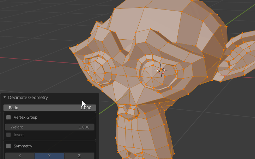This screenshot has height=159, width=255.
Task: Collapse the Decimate Geometry panel
Action: pos(5,97)
